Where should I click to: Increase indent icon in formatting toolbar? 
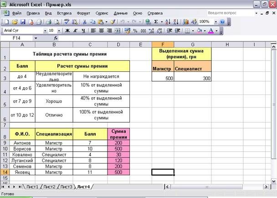tap(177, 30)
